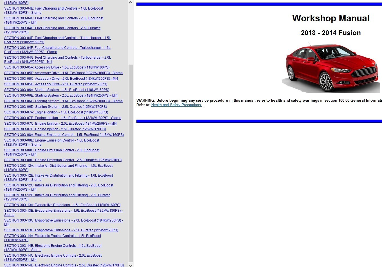The image size is (382, 267).
Task: Open SECTION 303-04E Turbocharger 1.5L EcoBoost
Action: (57, 40)
